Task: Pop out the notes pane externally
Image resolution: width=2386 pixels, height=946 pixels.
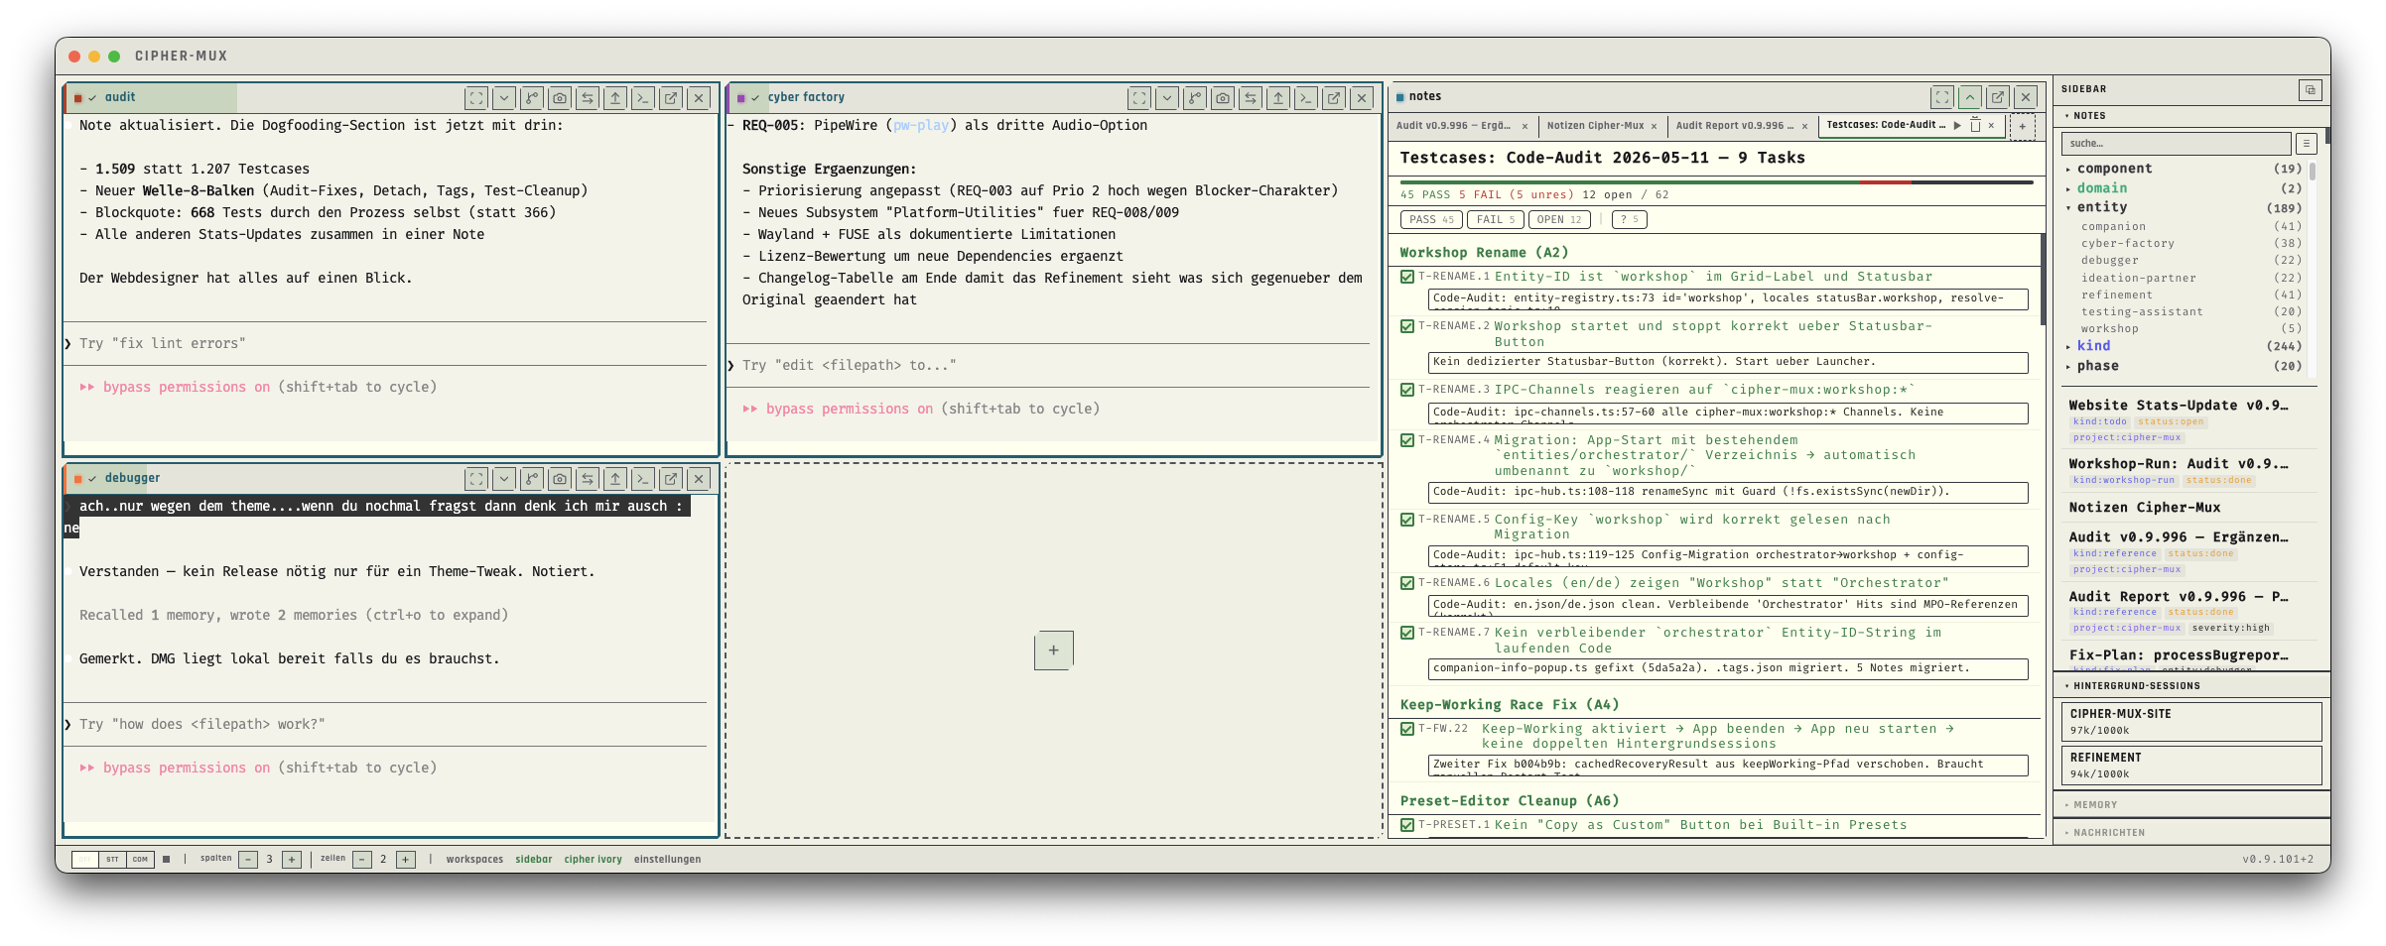Action: (1998, 97)
